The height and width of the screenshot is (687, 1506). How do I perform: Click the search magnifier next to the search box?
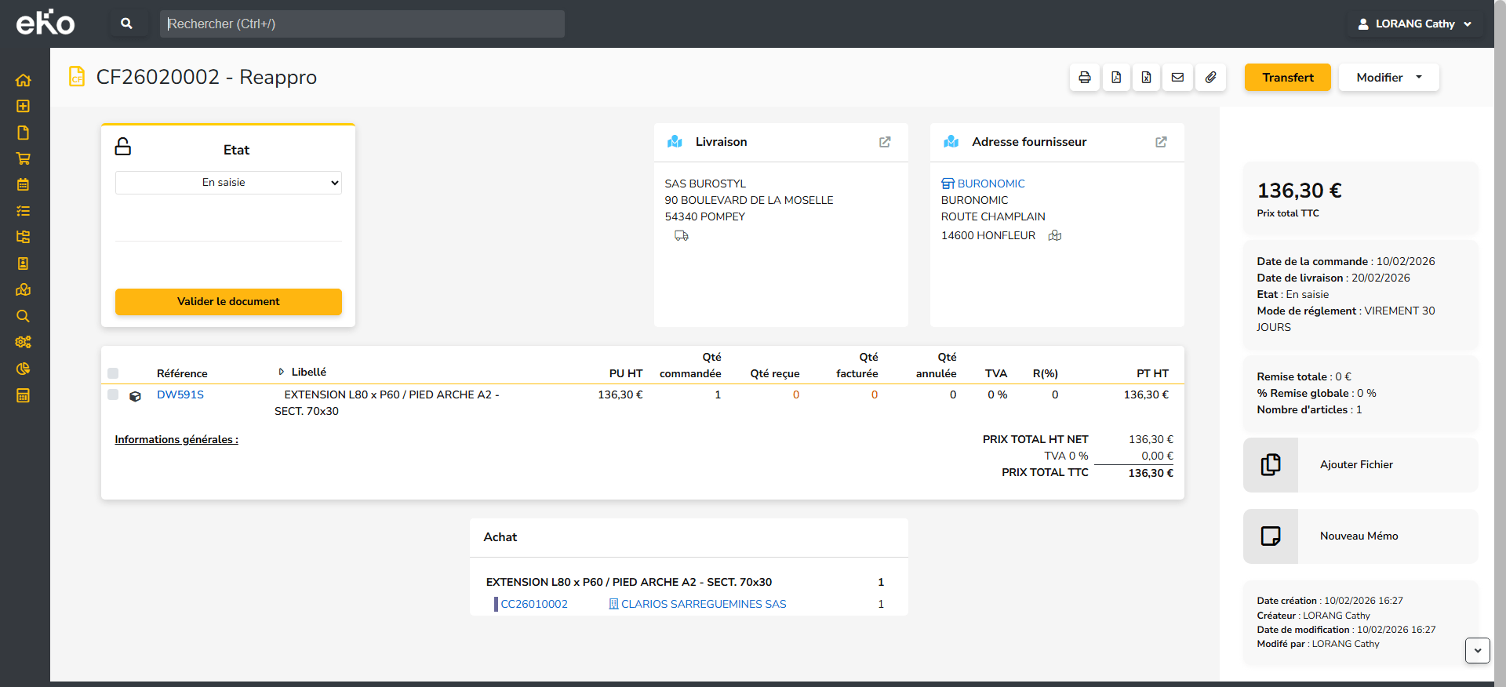point(126,24)
